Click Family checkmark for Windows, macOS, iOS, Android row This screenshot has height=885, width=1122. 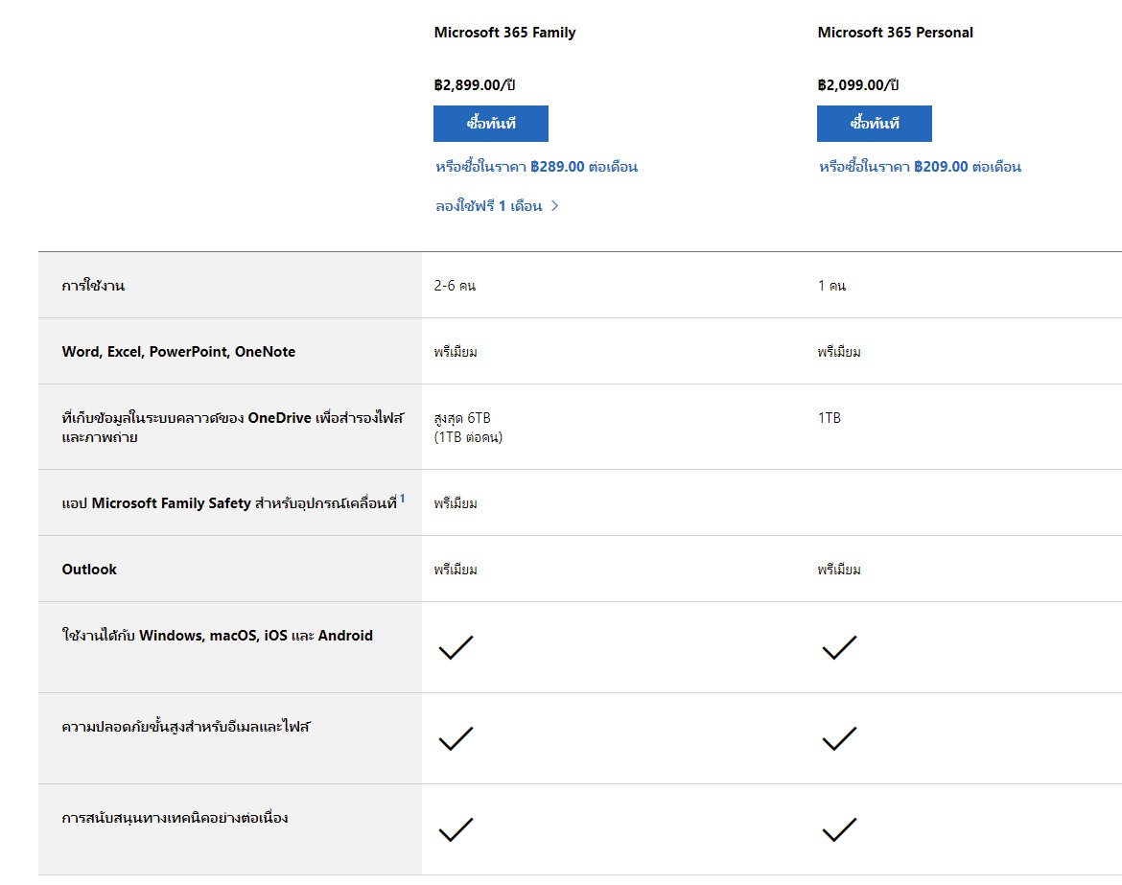456,647
